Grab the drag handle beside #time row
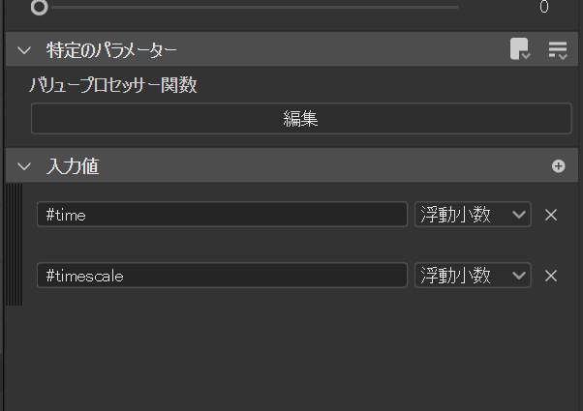583x411 pixels. tap(14, 215)
